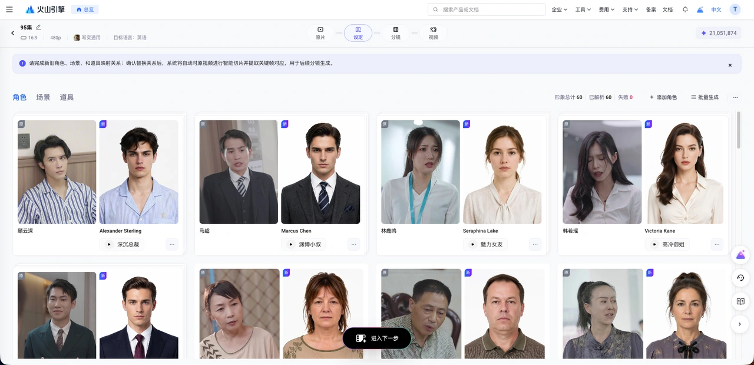Click the 写实通用 style label
Viewport: 754px width, 365px height.
pos(87,38)
